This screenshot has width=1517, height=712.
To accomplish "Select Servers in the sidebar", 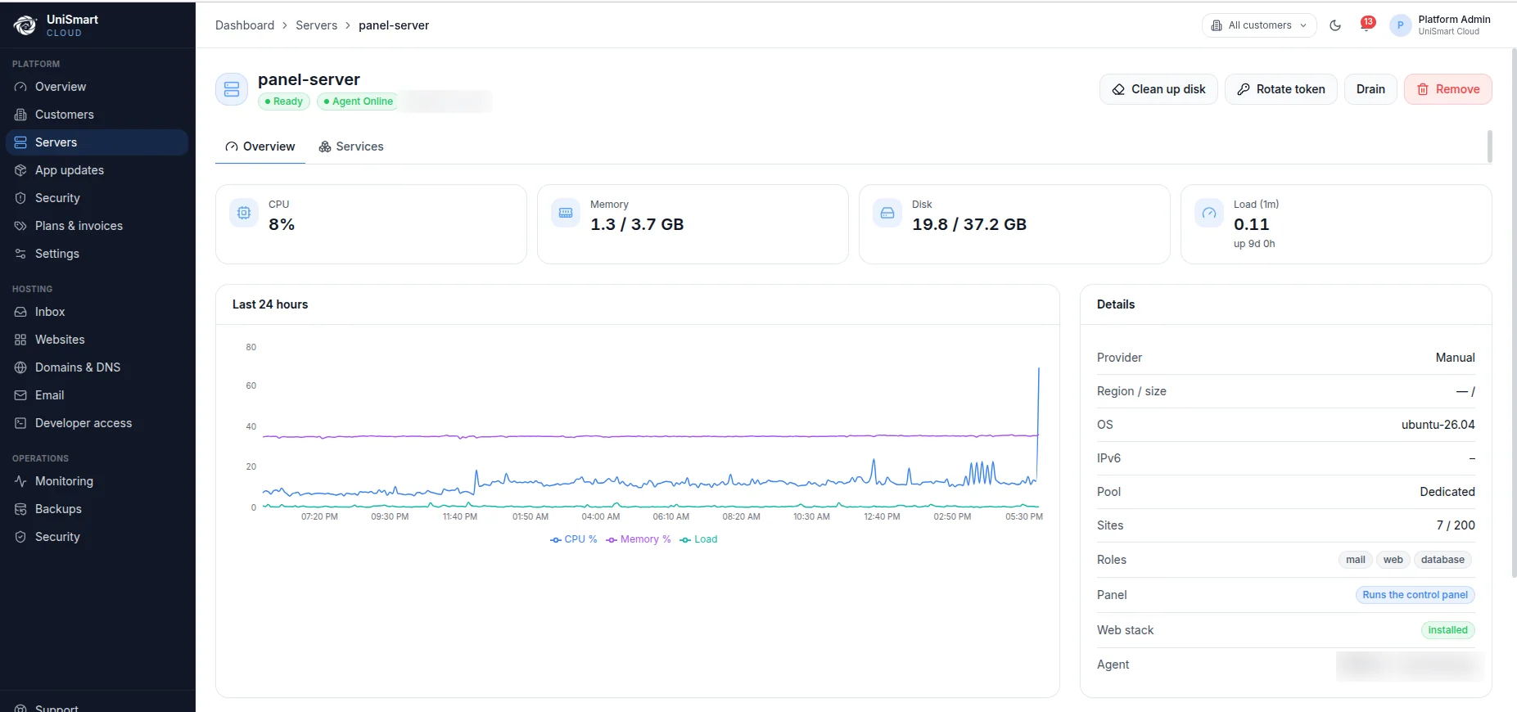I will pos(97,142).
